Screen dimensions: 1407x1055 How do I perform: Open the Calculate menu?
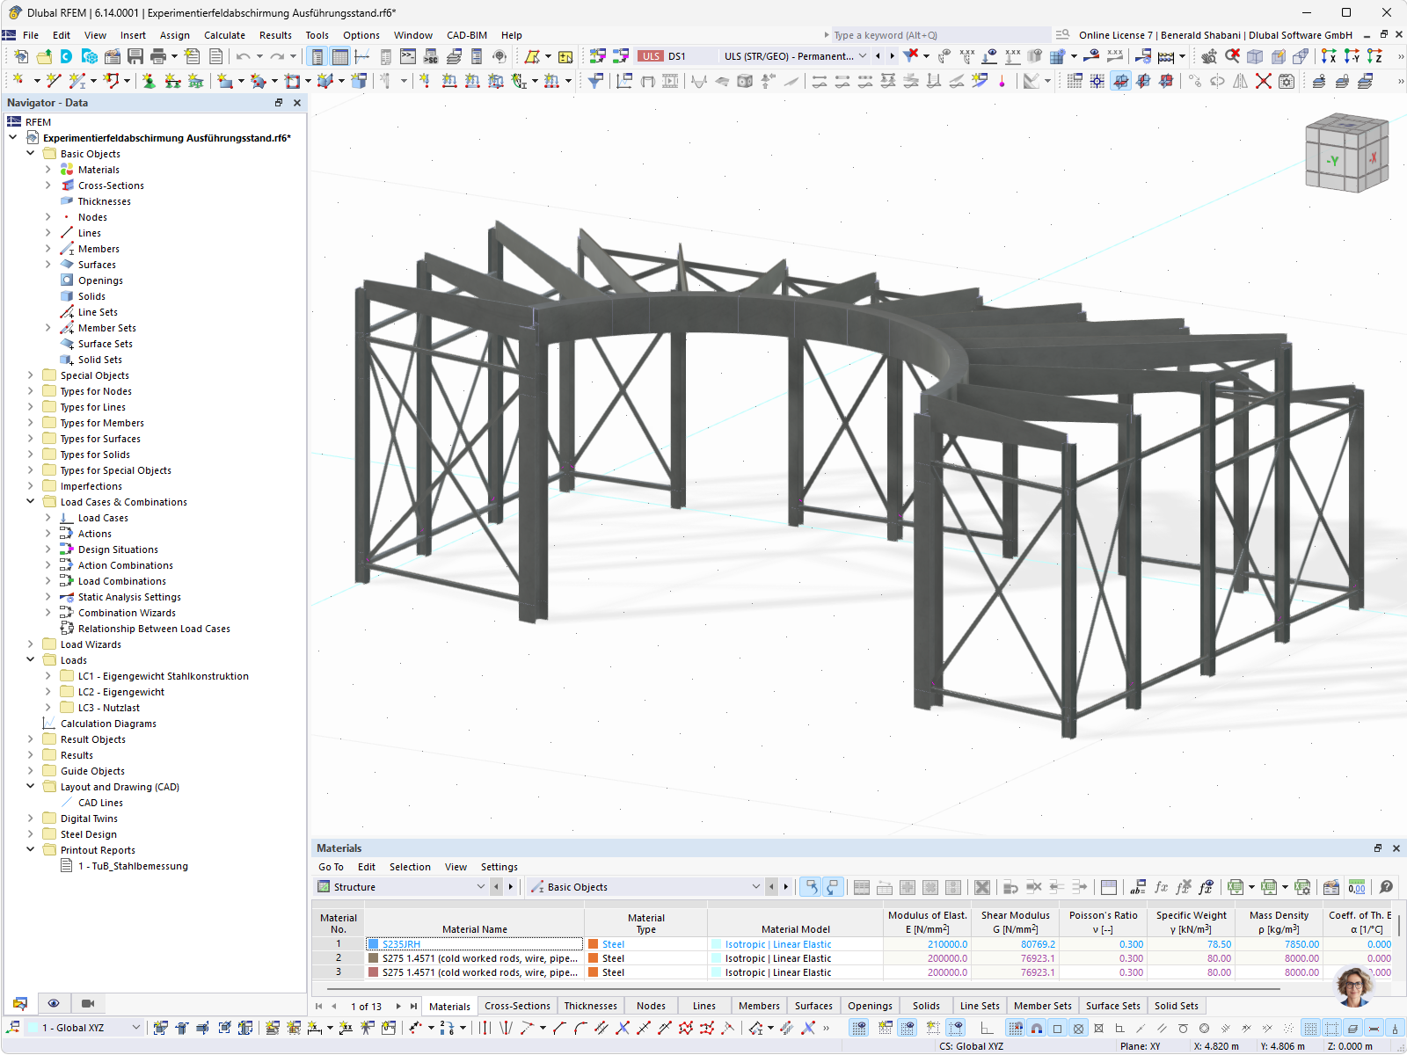[x=224, y=35]
